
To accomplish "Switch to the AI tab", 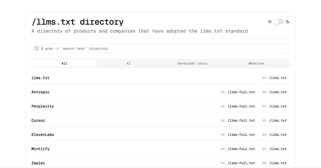I will click(x=128, y=63).
